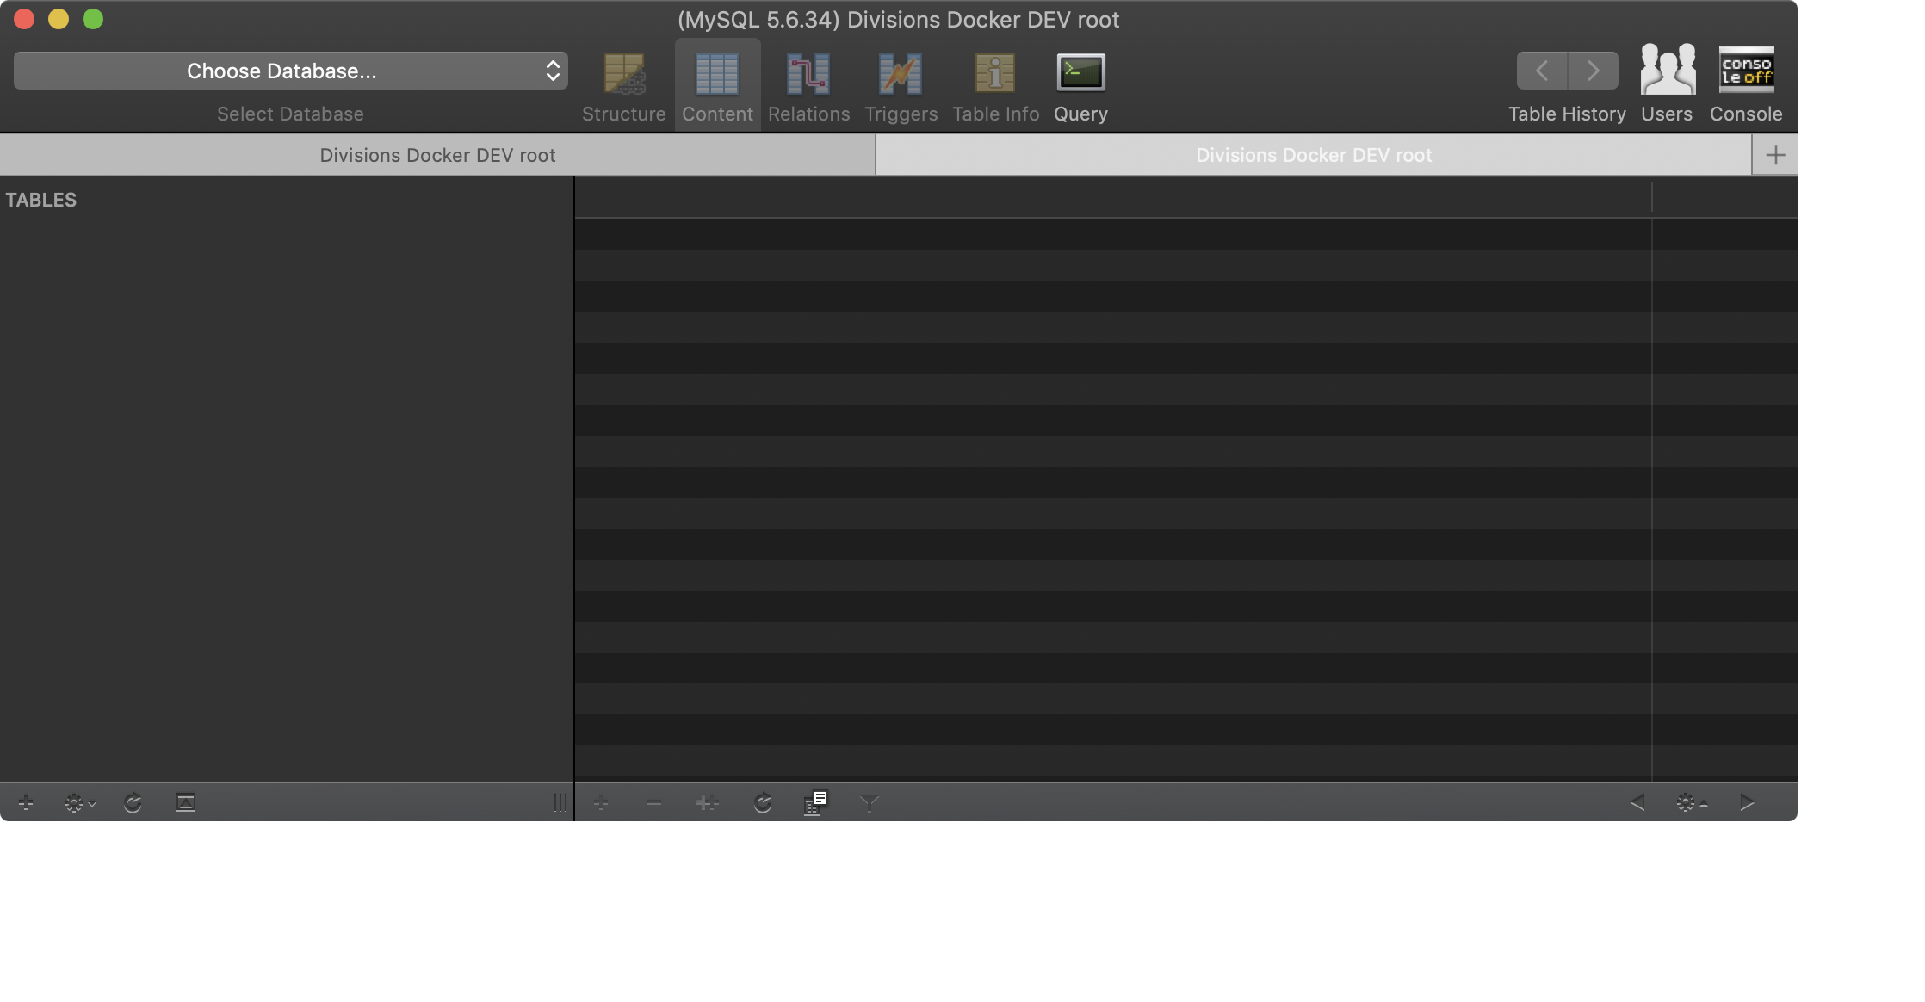The height and width of the screenshot is (1002, 1925).
Task: Filter the table content
Action: (x=870, y=802)
